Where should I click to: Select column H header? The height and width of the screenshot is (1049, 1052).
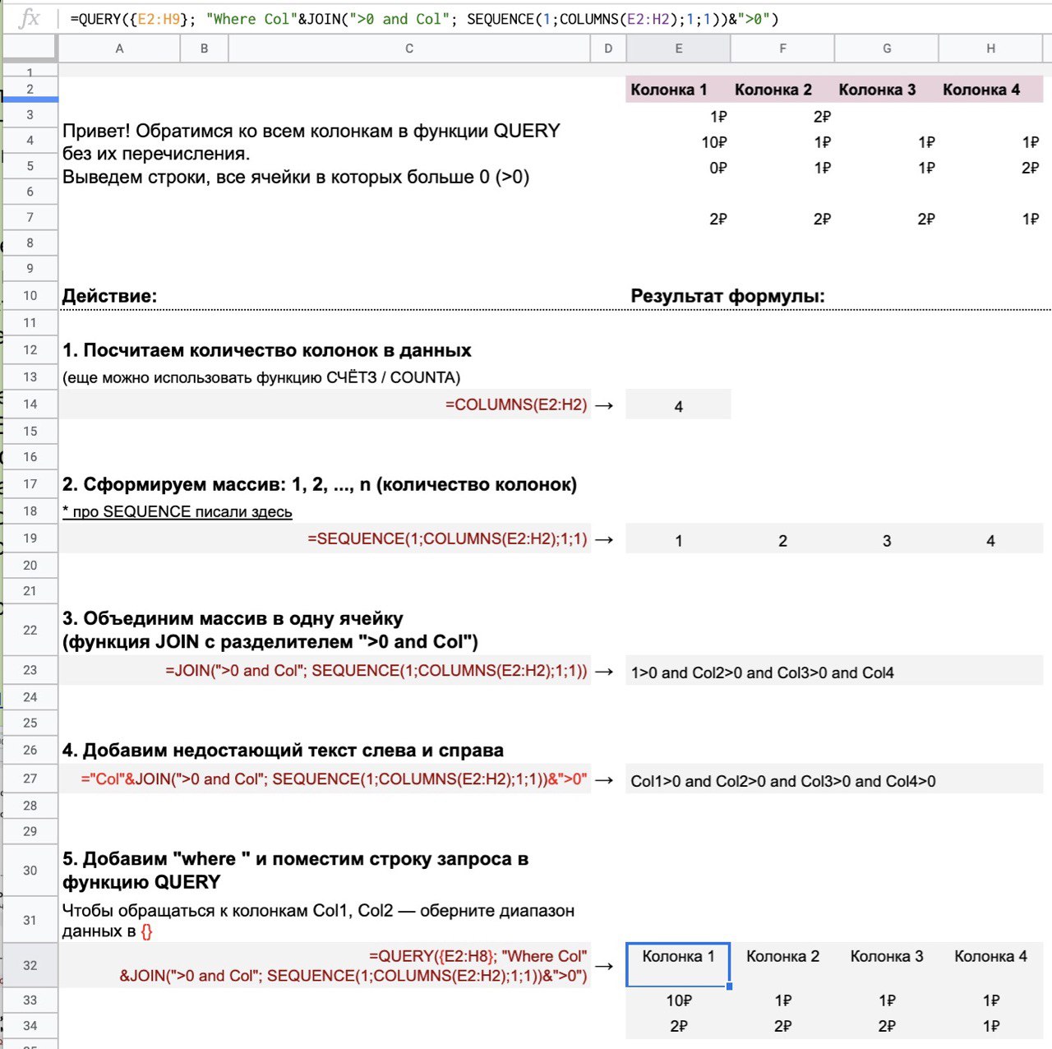[990, 49]
